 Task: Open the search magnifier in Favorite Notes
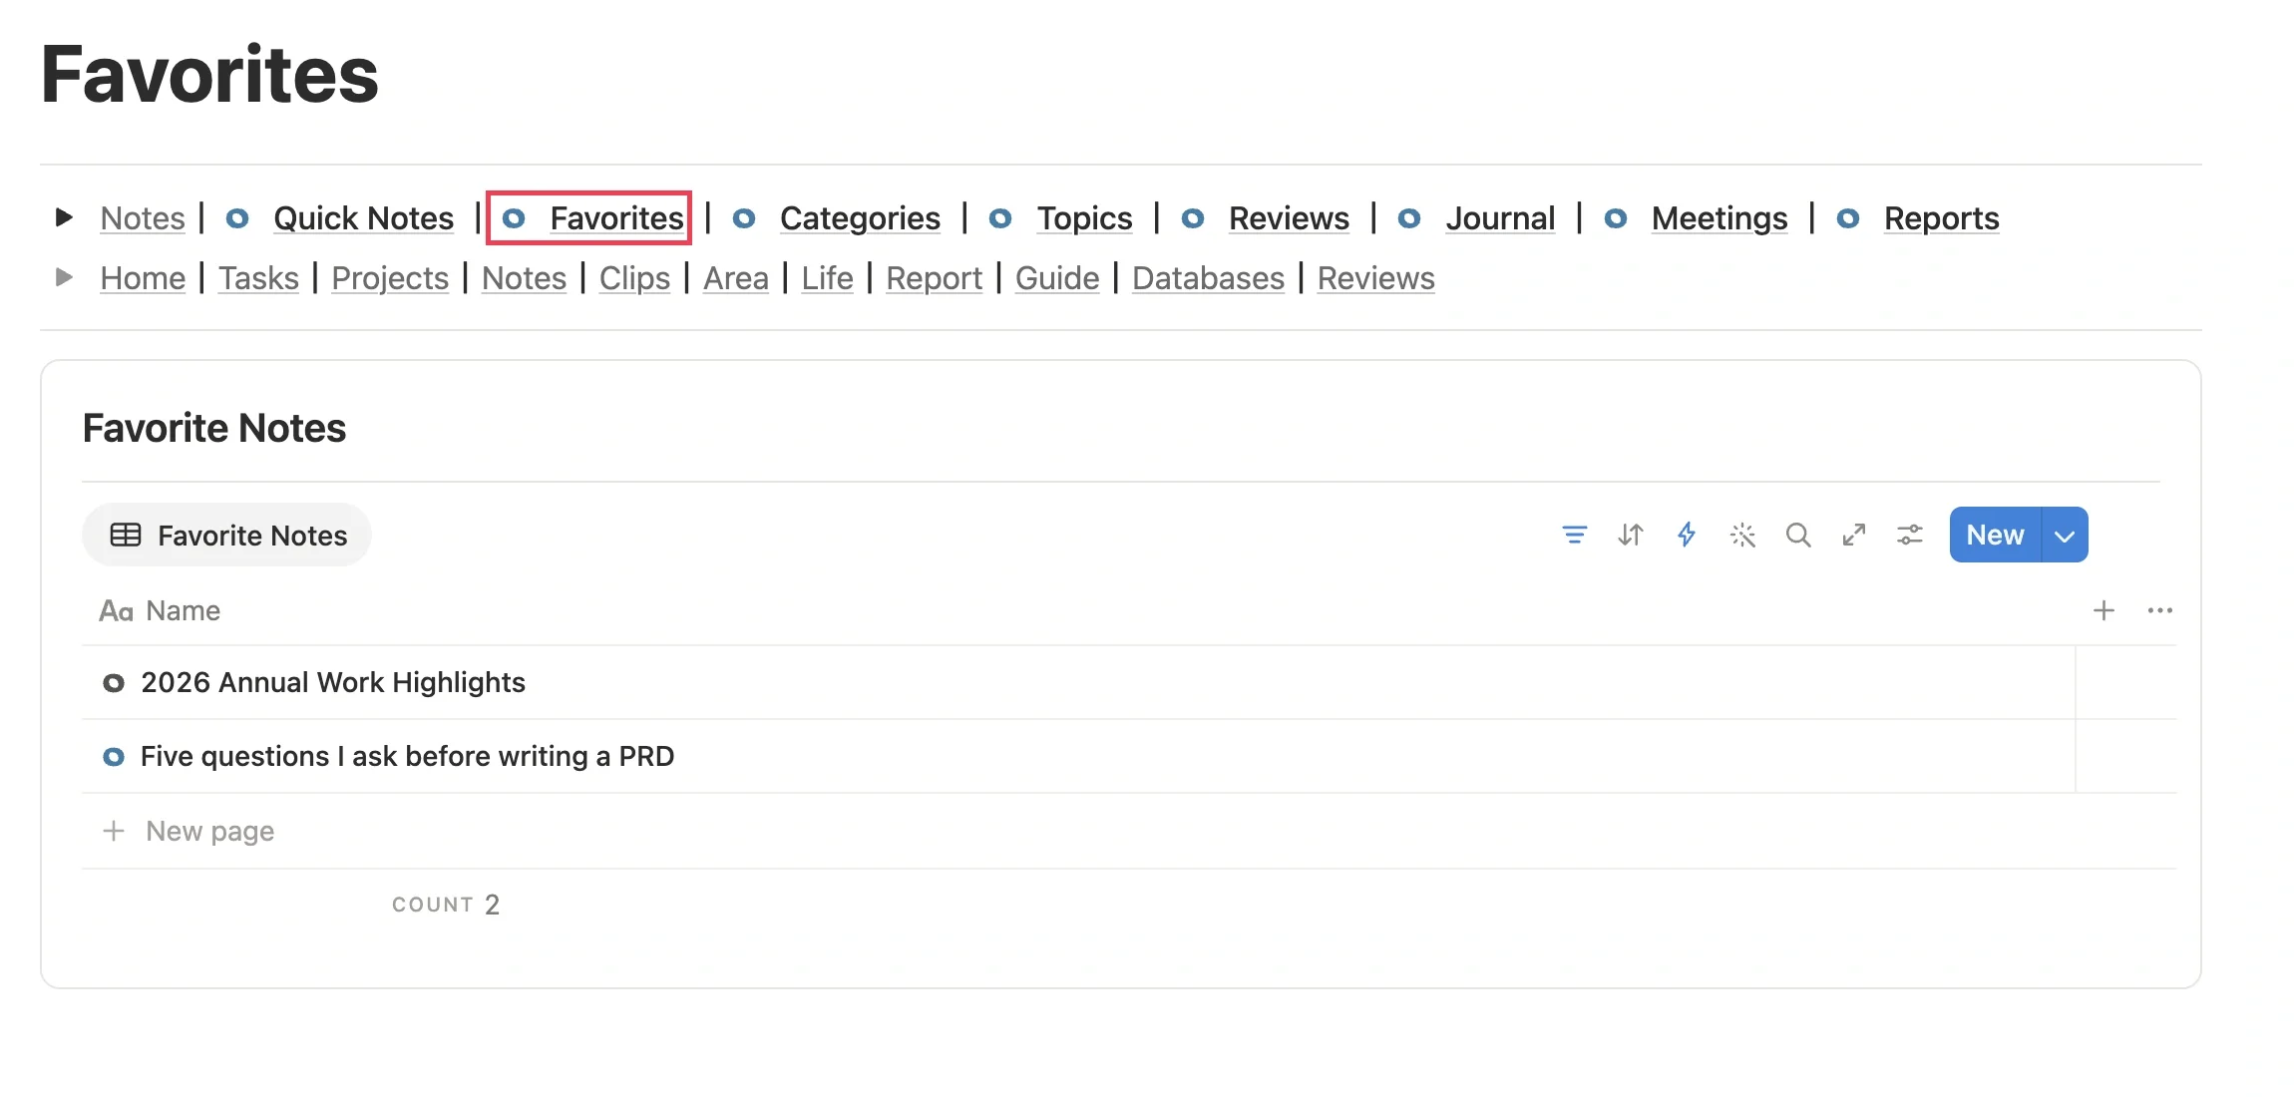[1797, 536]
